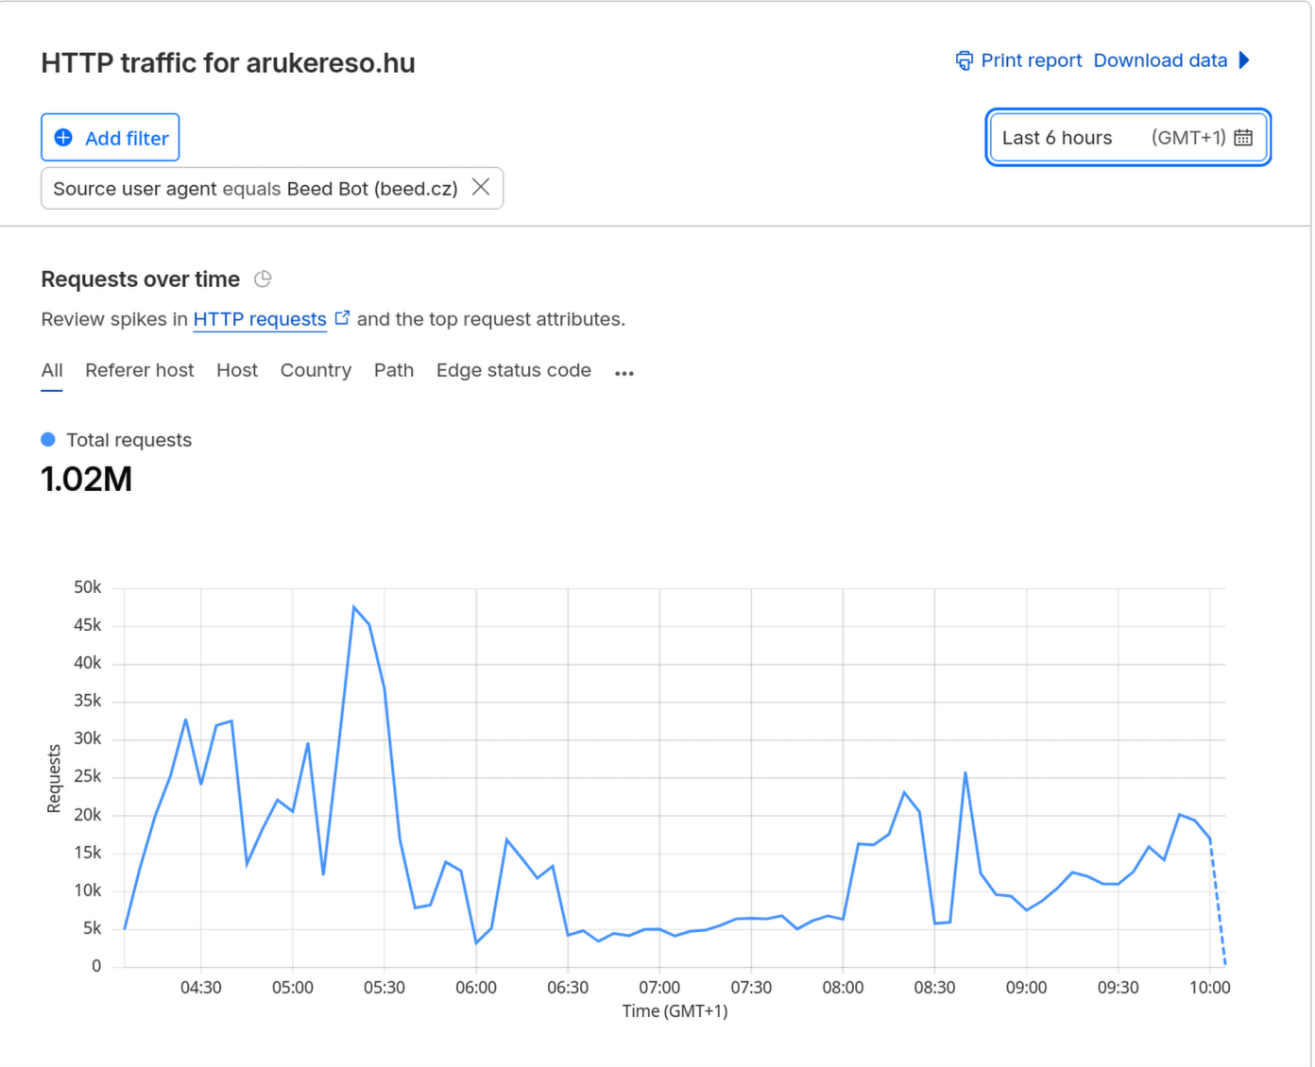The height and width of the screenshot is (1067, 1315).
Task: Click the highest peak on the requests chart
Action: click(x=353, y=607)
